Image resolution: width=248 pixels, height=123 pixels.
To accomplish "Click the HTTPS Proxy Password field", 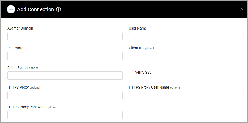I will [65, 115].
